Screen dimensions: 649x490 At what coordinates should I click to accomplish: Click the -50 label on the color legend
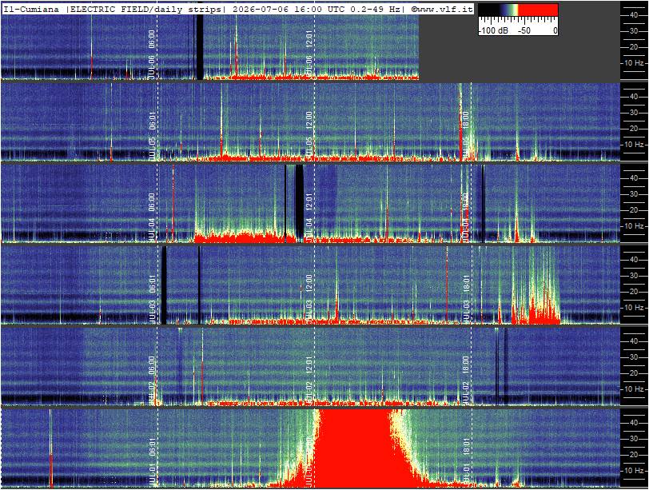pos(525,30)
